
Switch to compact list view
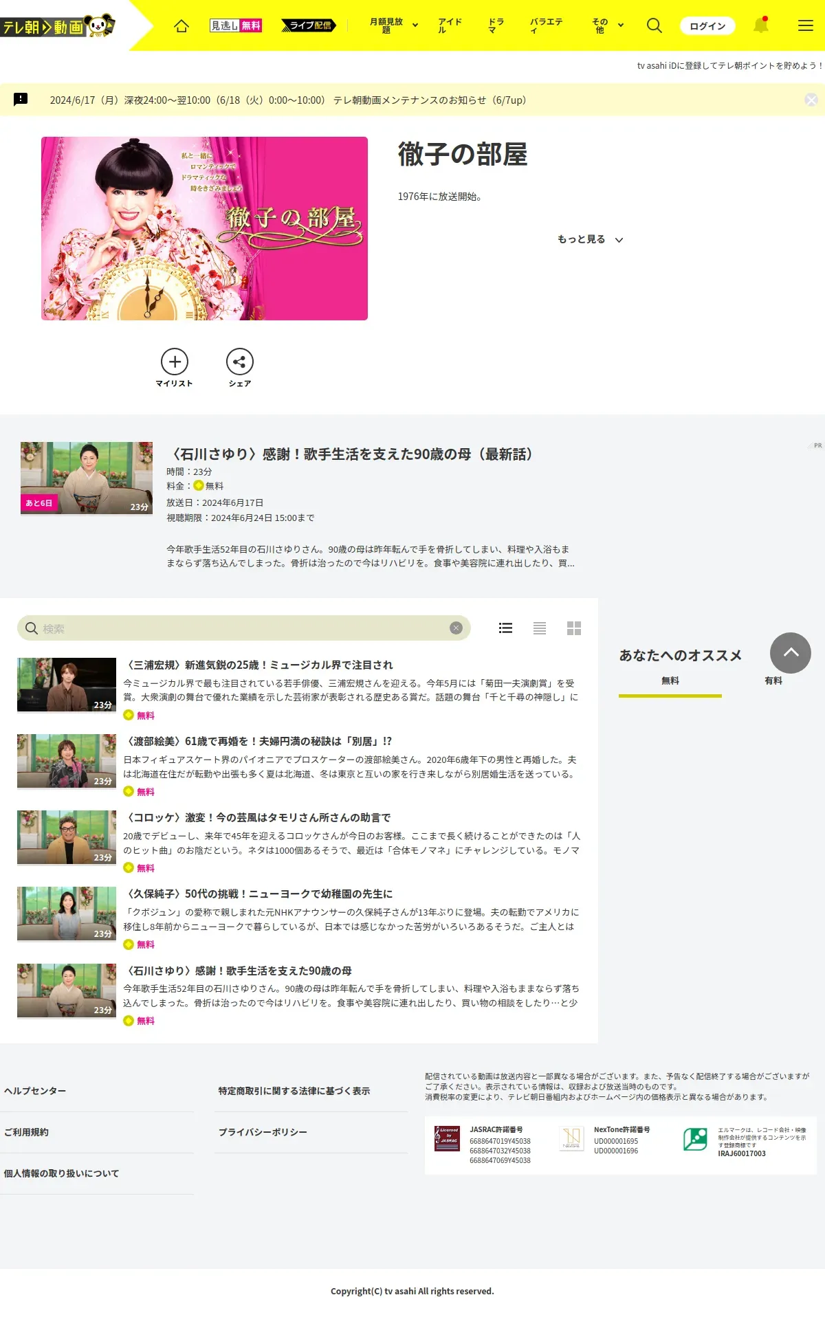(x=540, y=628)
